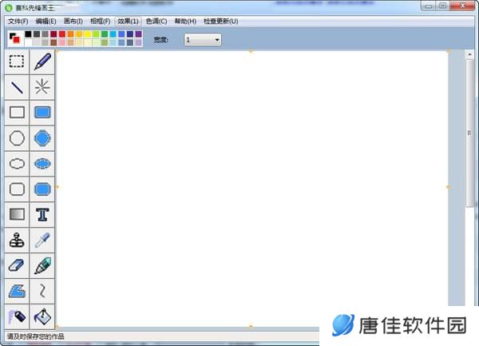Screen dimensions: 479x346
Task: Minimize the paint application window
Action: point(428,6)
